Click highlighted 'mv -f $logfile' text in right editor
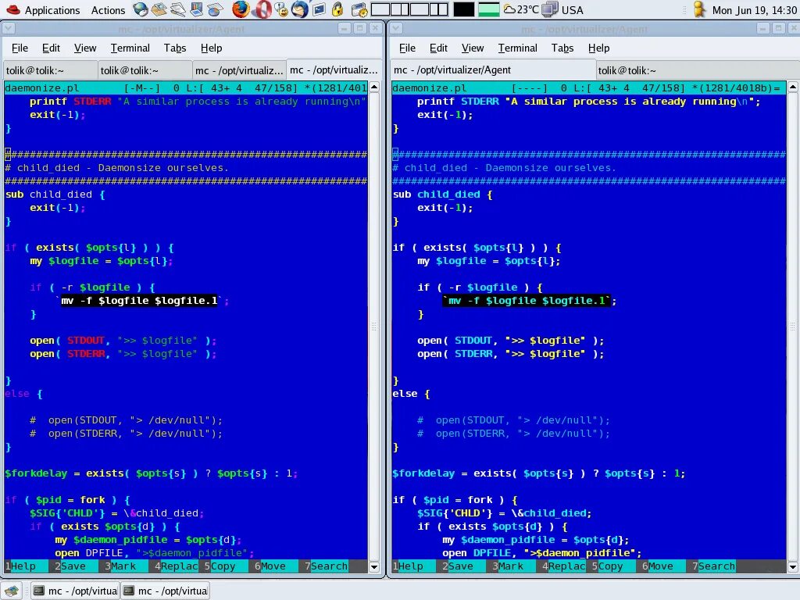Screen dimensions: 800x600 (526, 301)
